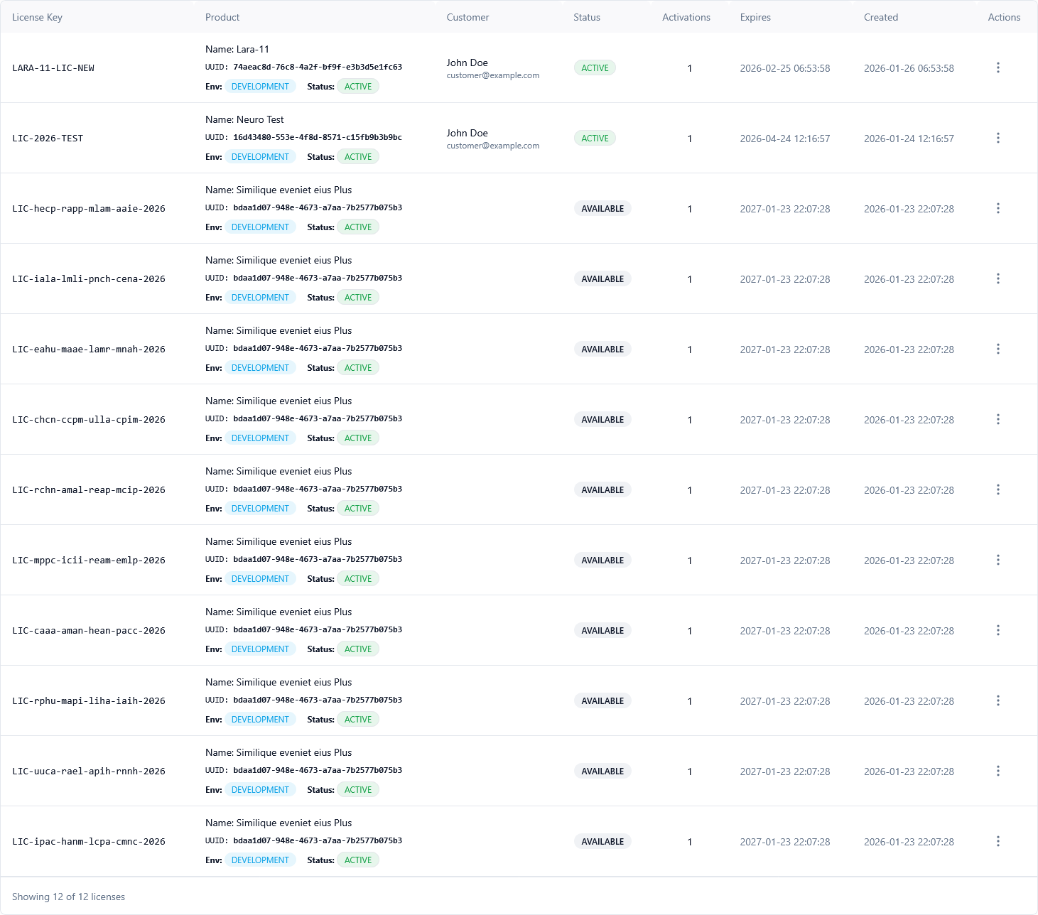
Task: Open the actions menu for LIC-2026-TEST
Action: pyautogui.click(x=998, y=137)
